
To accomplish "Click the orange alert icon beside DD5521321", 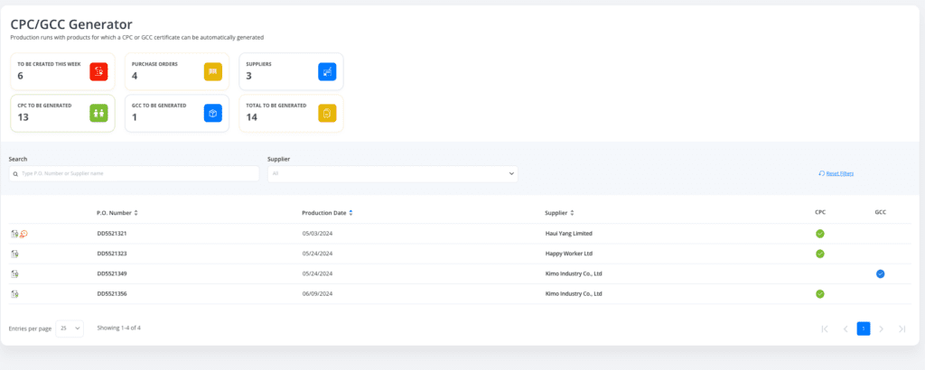I will (23, 234).
